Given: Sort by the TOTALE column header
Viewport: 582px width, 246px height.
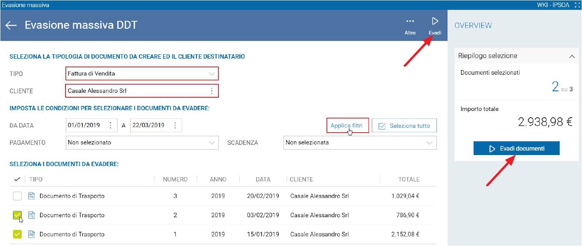Looking at the screenshot, I should (409, 179).
